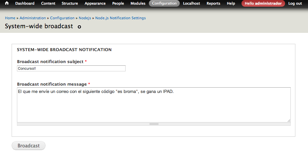The height and width of the screenshot is (159, 308).
Task: Follow the Administration breadcrumb link
Action: pyautogui.click(x=33, y=18)
